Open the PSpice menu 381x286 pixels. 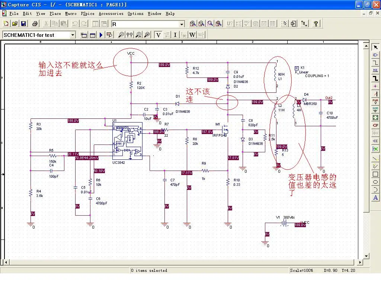87,14
